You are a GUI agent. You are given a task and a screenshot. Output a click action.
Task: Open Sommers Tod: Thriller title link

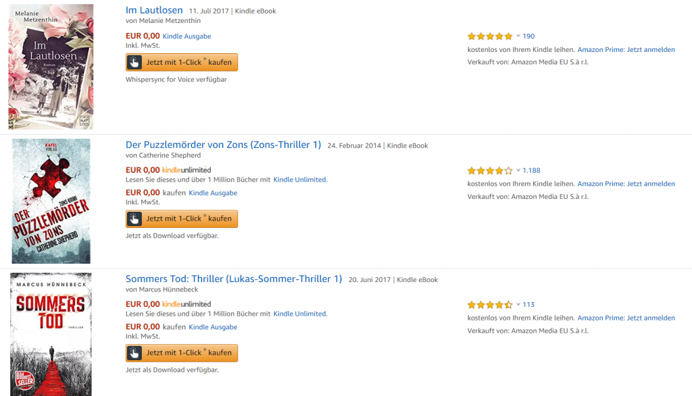click(x=234, y=279)
